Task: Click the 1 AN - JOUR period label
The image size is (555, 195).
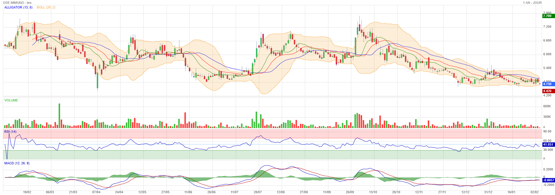Action: pos(532,3)
